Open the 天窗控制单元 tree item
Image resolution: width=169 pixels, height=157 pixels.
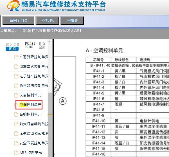pos(30,95)
